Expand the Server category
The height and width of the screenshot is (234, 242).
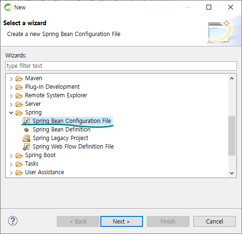click(11, 104)
